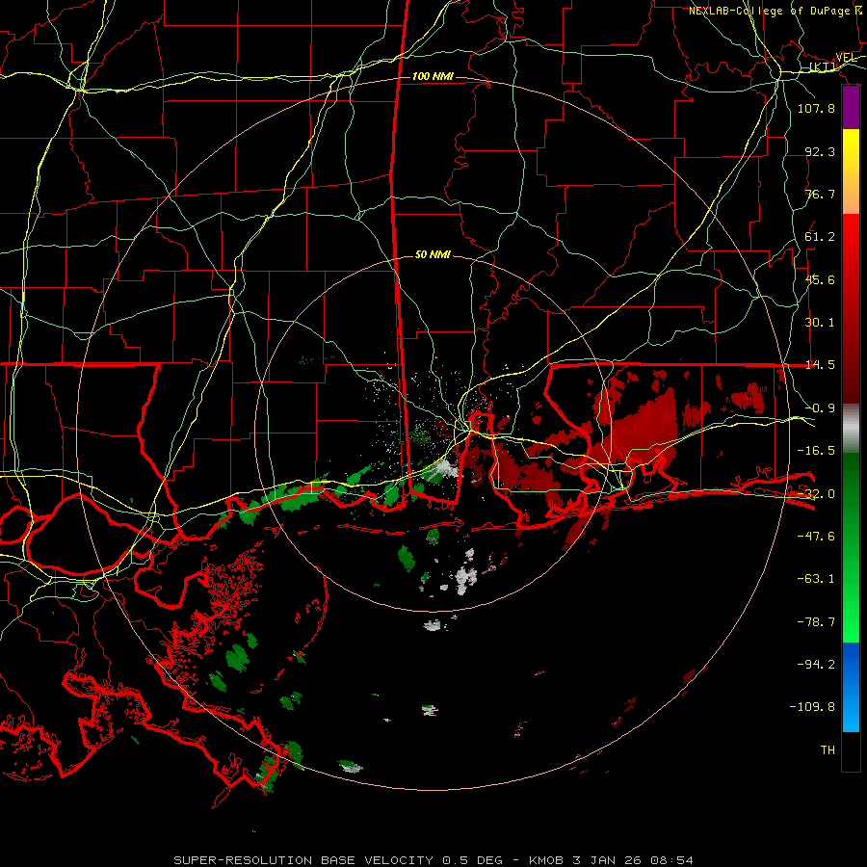
Task: Click the 30.1 velocity scale value
Action: tap(820, 323)
